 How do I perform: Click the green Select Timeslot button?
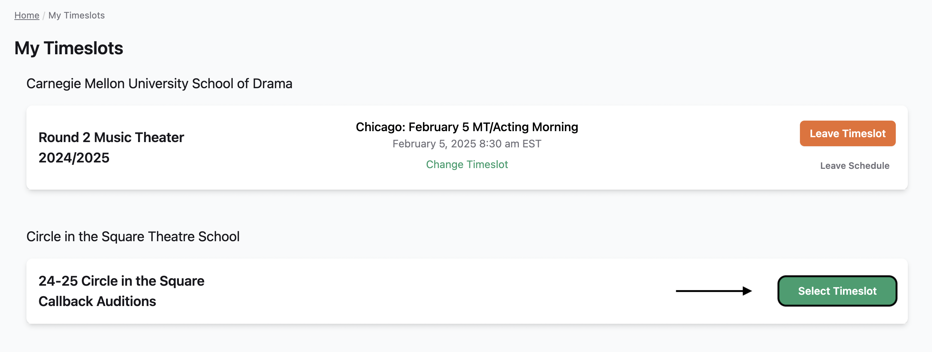tap(837, 291)
